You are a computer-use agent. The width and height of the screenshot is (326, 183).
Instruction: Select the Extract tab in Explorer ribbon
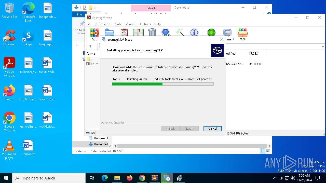151,8
